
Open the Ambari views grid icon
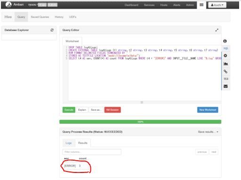(201, 5)
